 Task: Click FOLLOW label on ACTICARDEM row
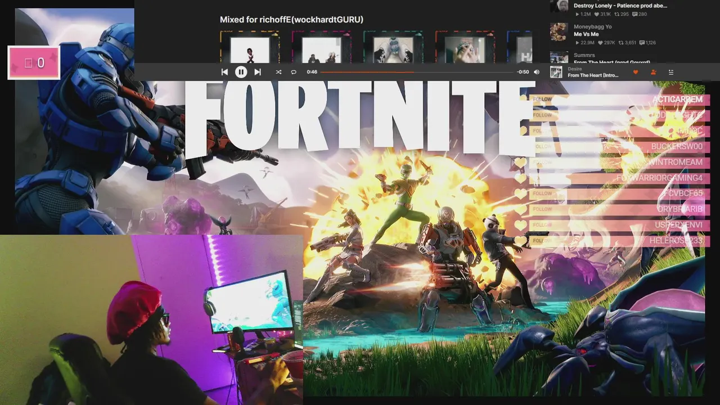point(542,100)
